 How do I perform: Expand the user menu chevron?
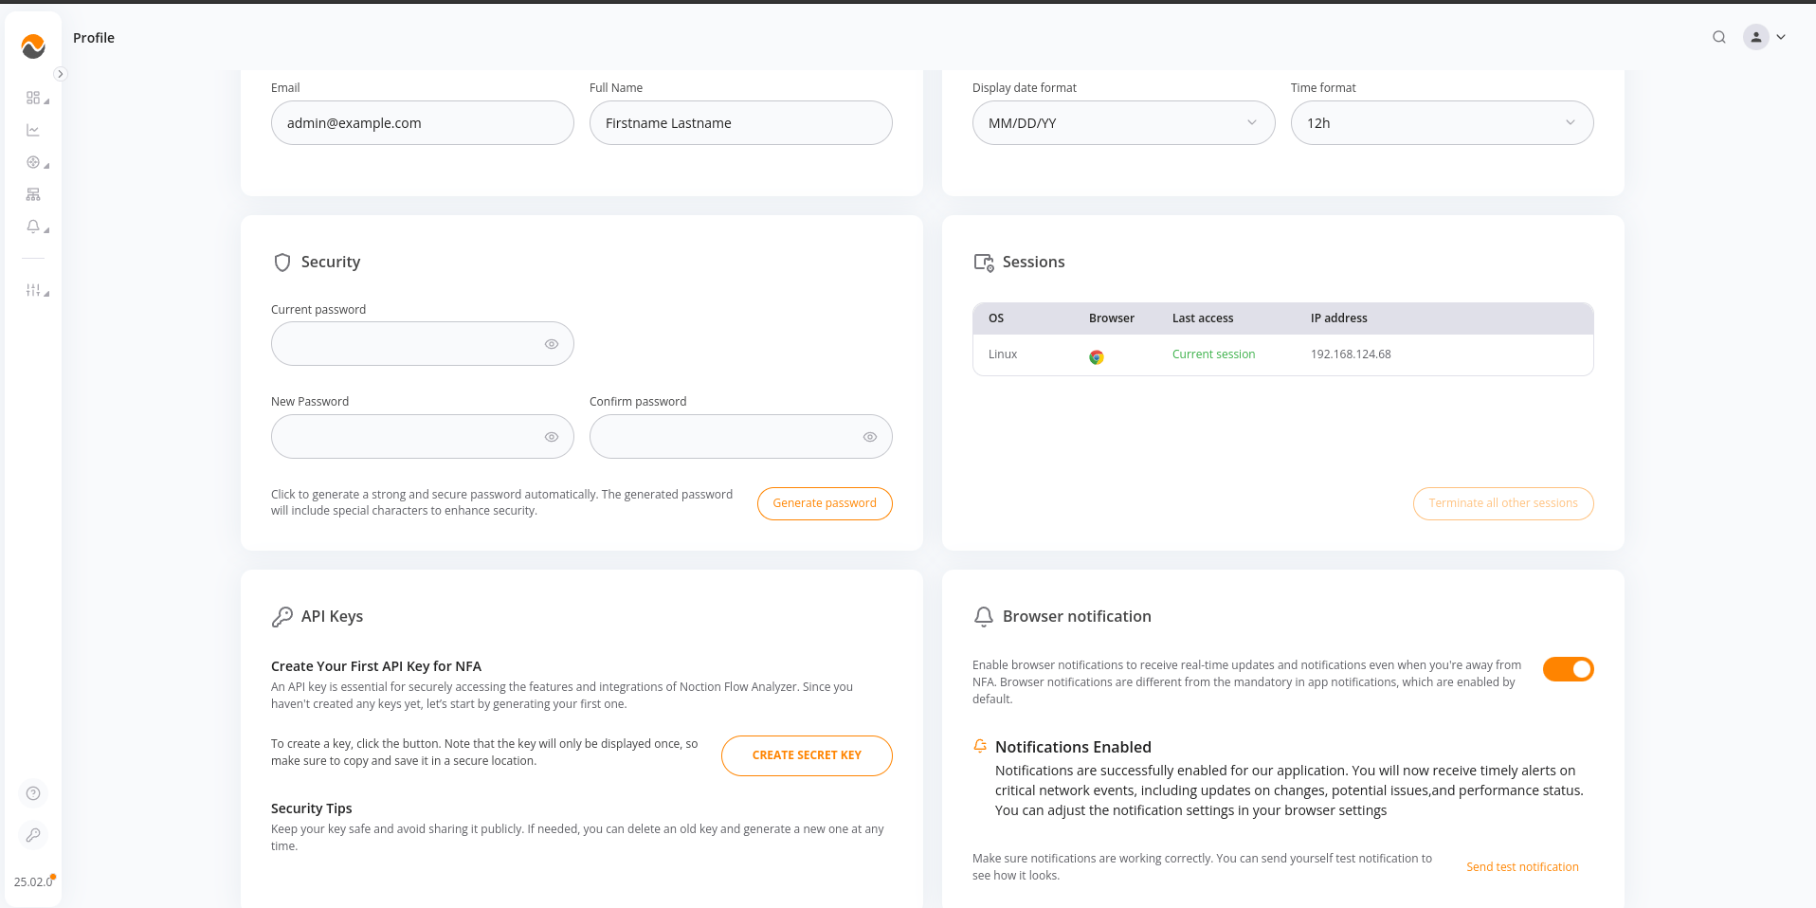(1781, 37)
